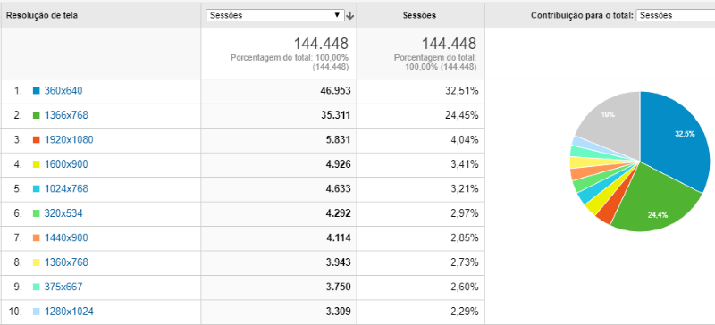Click the second Sessões column header
This screenshot has height=325, width=715.
pos(419,15)
